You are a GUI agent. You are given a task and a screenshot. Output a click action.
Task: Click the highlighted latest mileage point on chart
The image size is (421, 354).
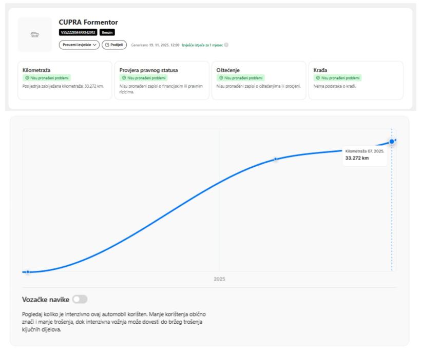click(392, 141)
